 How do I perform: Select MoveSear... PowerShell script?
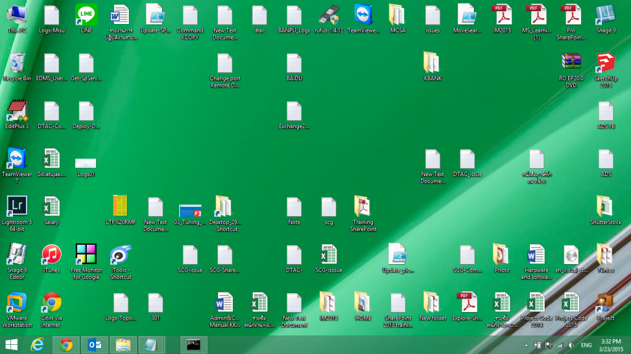(467, 18)
